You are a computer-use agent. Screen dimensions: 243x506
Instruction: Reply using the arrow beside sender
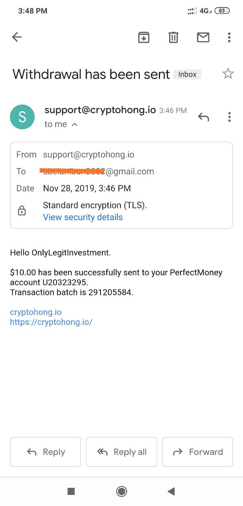pos(203,117)
